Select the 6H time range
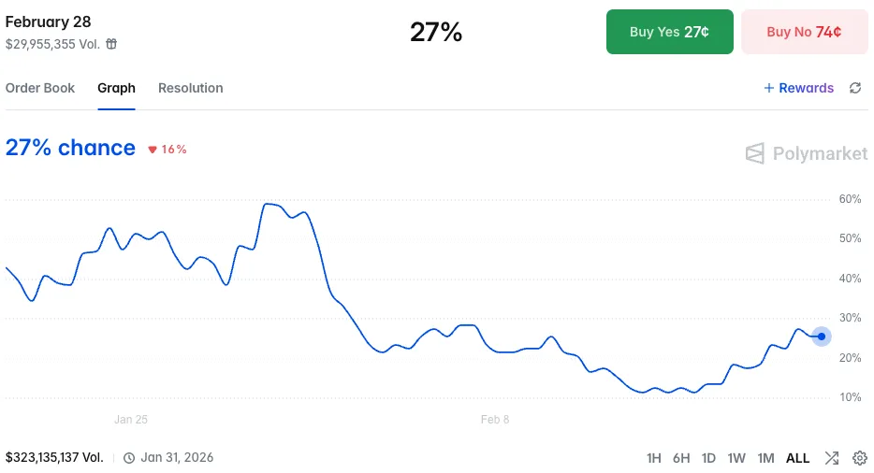Viewport: 874px width, 473px height. pyautogui.click(x=681, y=458)
